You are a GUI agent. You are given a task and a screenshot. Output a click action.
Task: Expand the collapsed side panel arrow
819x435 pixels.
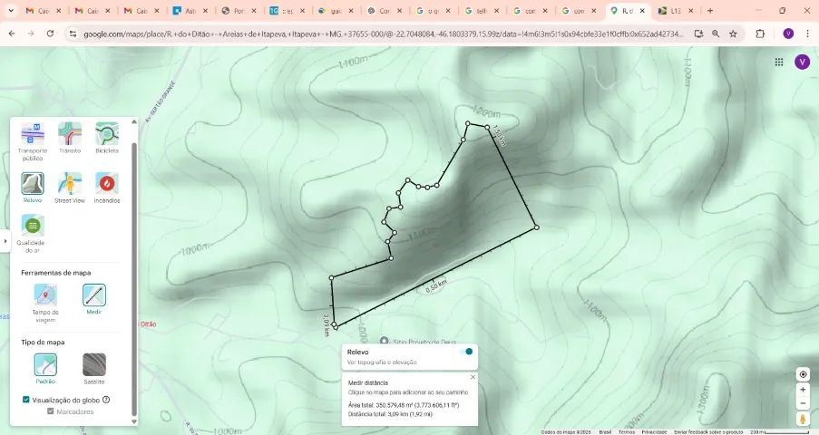tap(5, 241)
